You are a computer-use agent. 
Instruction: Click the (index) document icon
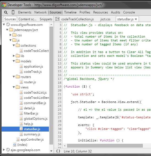click(x=15, y=145)
